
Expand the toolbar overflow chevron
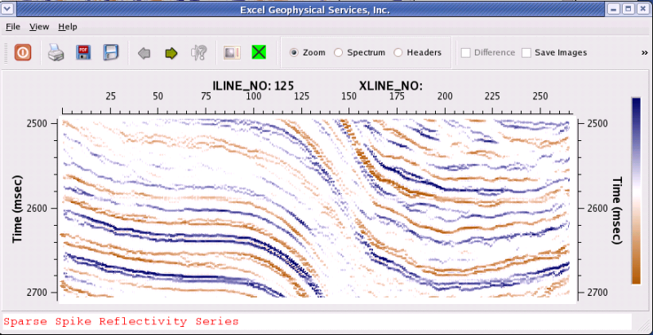point(645,53)
